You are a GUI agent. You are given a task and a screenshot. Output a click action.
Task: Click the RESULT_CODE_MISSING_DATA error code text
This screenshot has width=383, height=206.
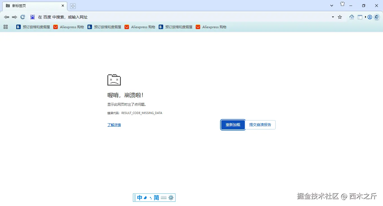pos(142,113)
